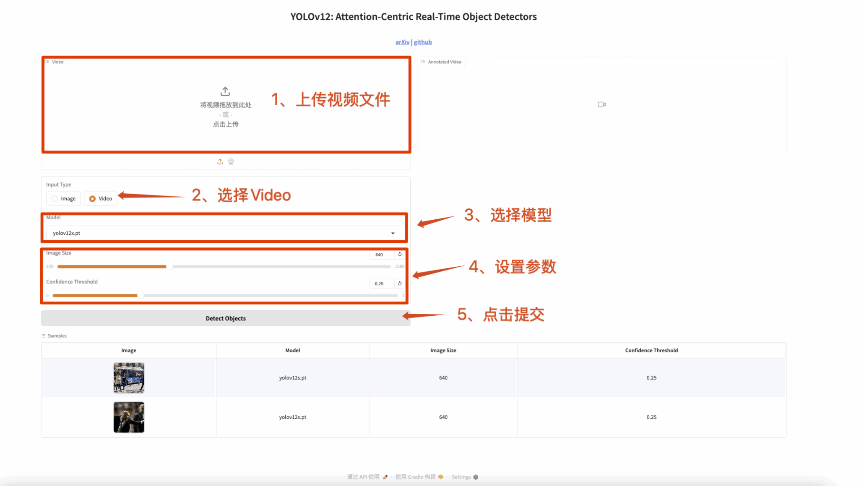Select the upload-file source icon below Video box
Image resolution: width=859 pixels, height=486 pixels.
coord(220,161)
